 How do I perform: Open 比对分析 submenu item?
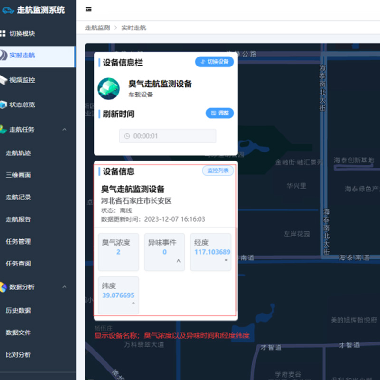pos(19,355)
